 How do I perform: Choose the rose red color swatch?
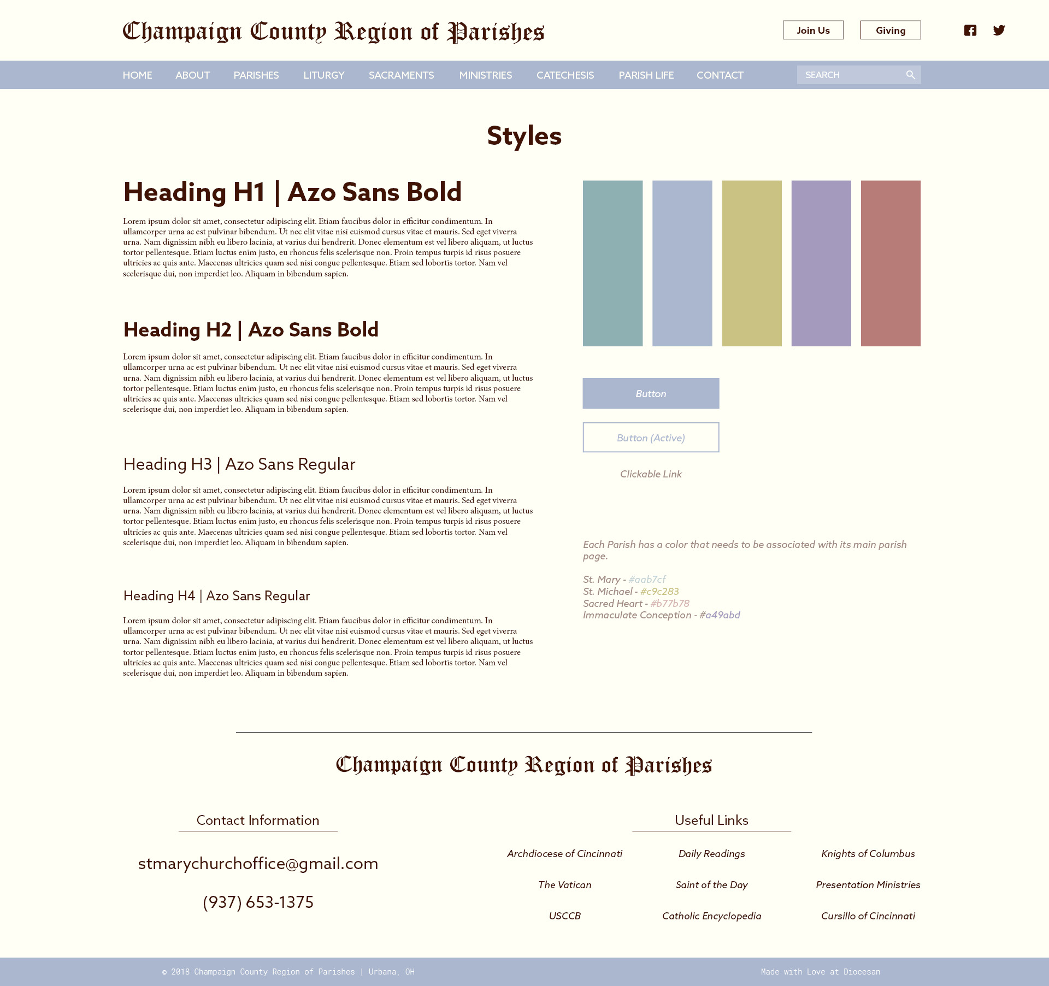(x=891, y=263)
